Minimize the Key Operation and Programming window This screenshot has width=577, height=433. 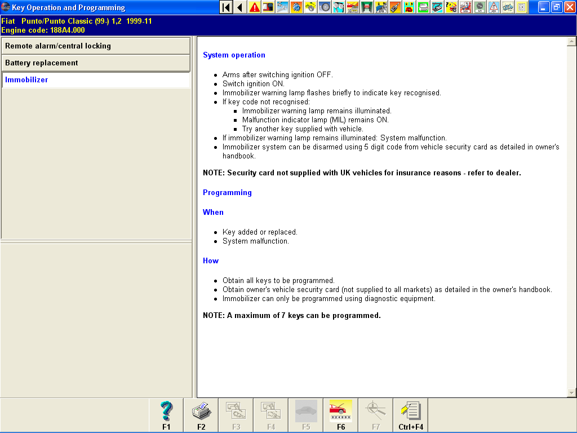click(544, 7)
